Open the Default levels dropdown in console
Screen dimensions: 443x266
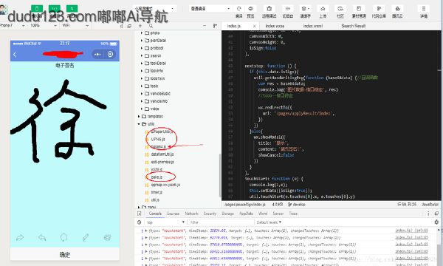coord(269,222)
